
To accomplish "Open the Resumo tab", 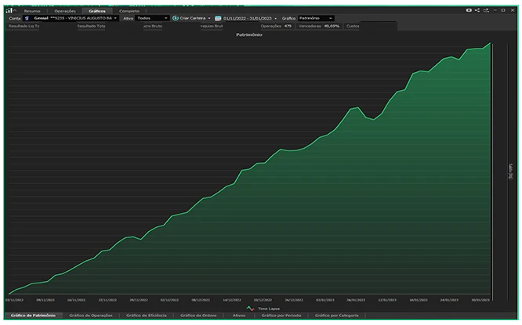I will 32,11.
